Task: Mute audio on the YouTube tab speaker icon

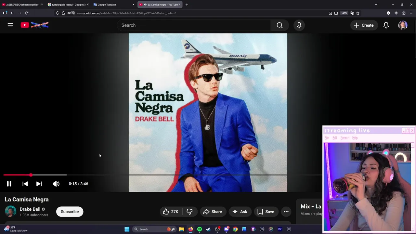Action: click(145, 5)
